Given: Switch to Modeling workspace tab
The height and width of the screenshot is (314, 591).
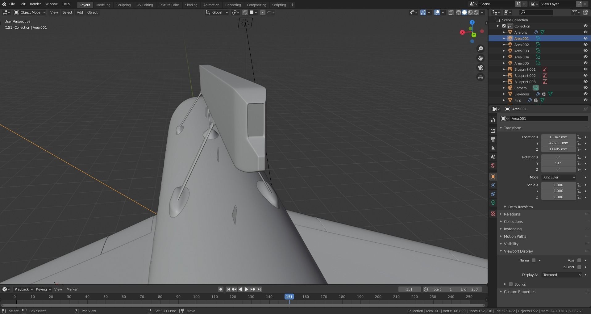Looking at the screenshot, I should pos(103,5).
